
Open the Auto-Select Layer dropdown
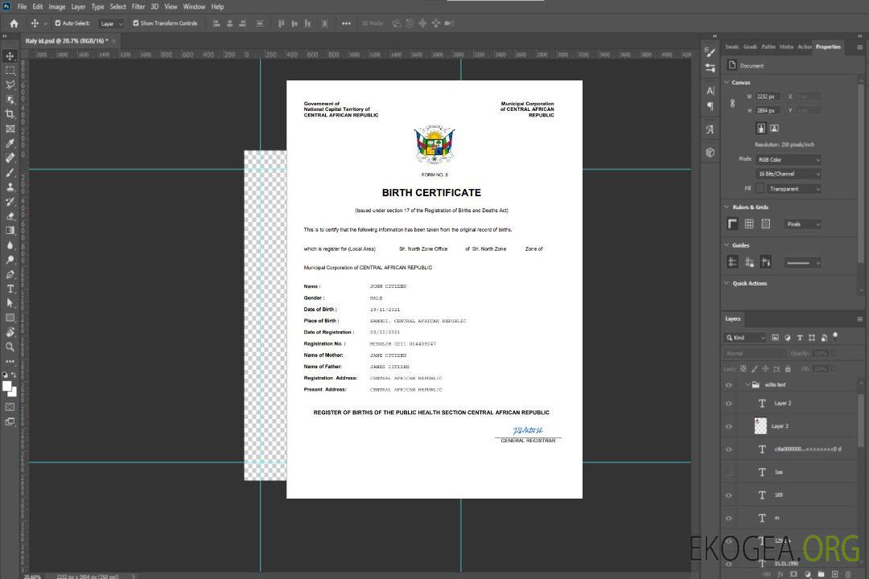click(111, 24)
